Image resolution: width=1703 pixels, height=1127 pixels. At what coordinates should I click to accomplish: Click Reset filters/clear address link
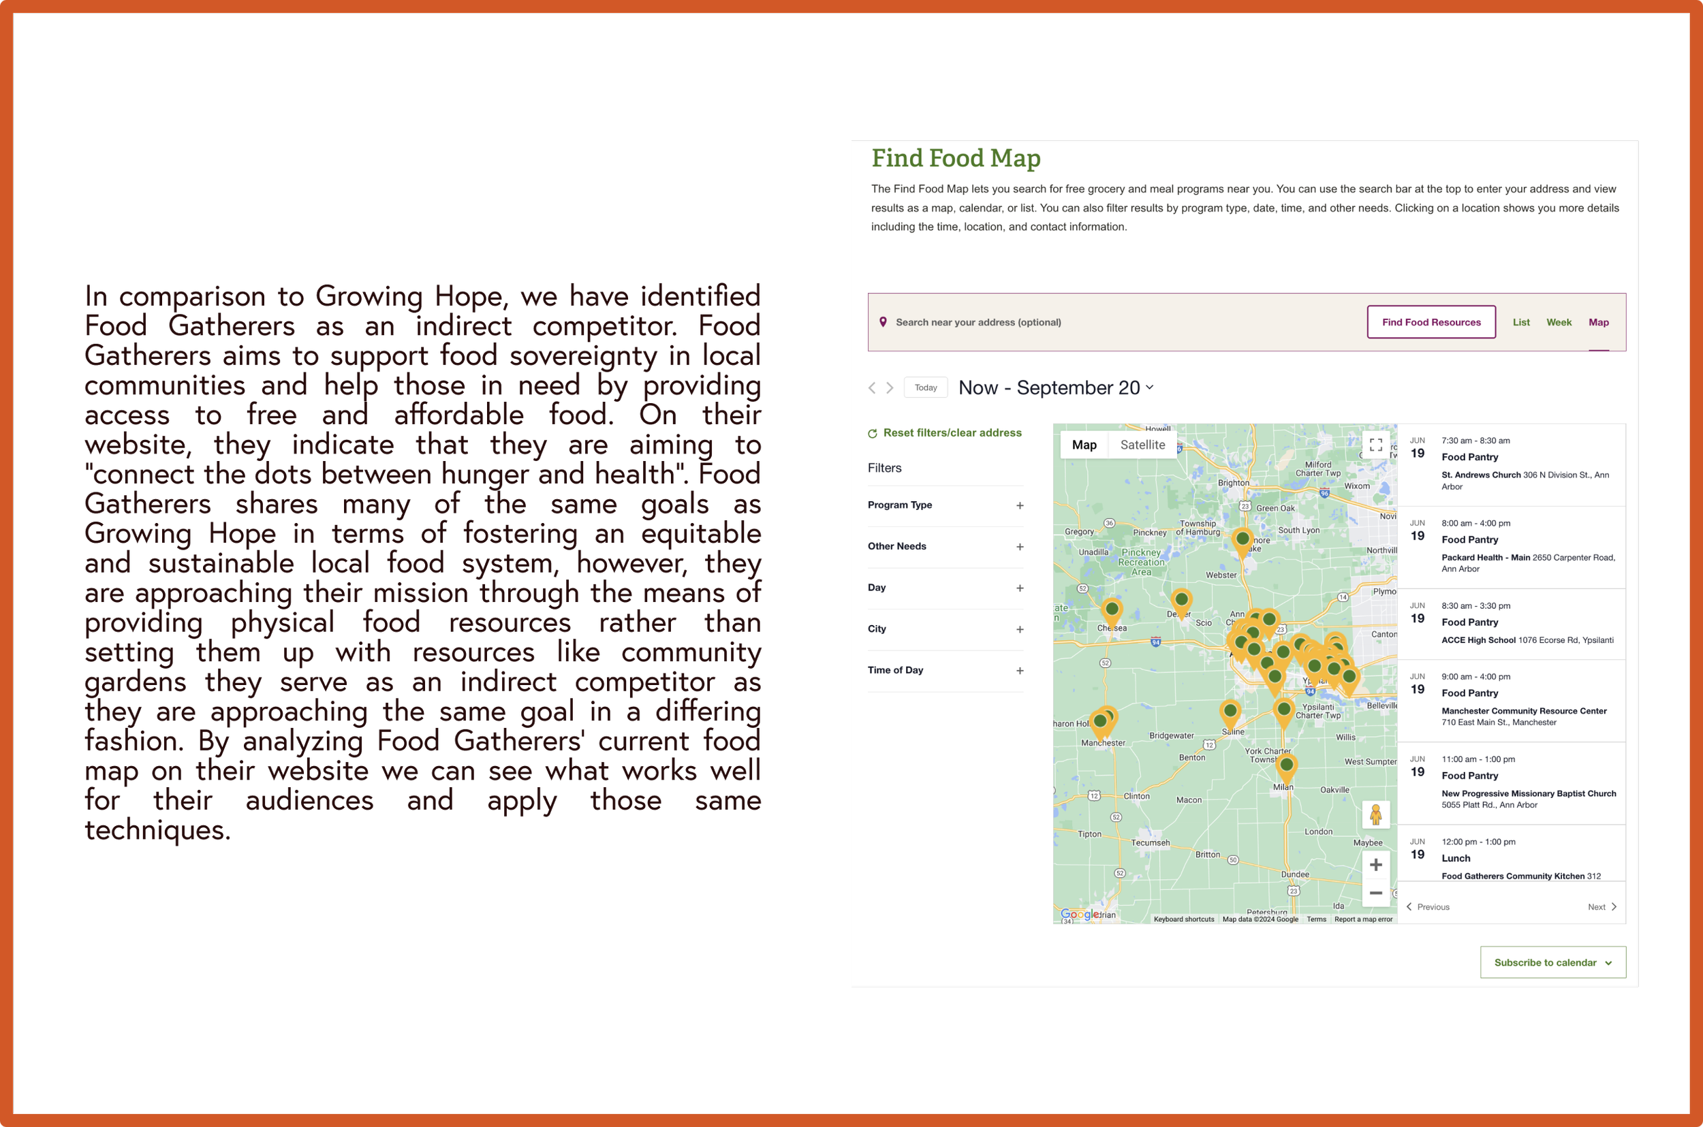[x=952, y=432]
